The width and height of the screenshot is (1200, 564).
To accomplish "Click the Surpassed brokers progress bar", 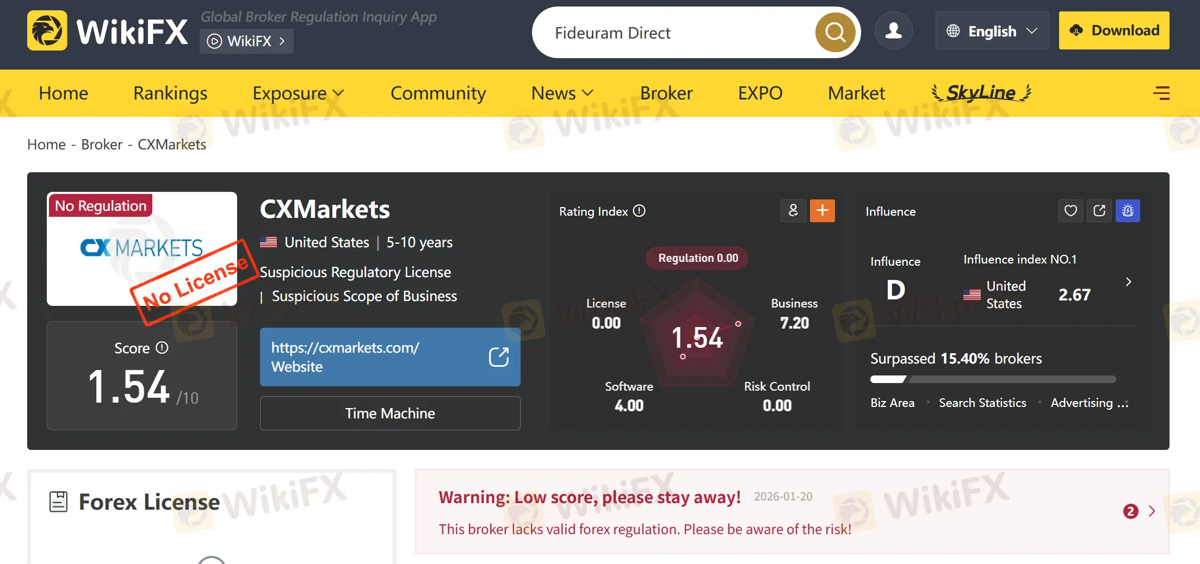I will [993, 379].
